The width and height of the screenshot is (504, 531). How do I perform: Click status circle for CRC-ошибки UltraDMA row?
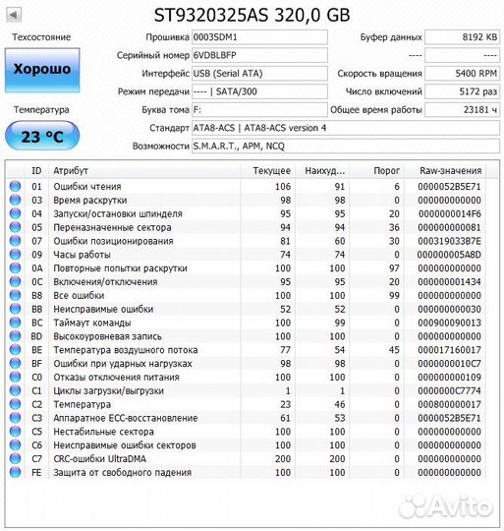[15, 458]
